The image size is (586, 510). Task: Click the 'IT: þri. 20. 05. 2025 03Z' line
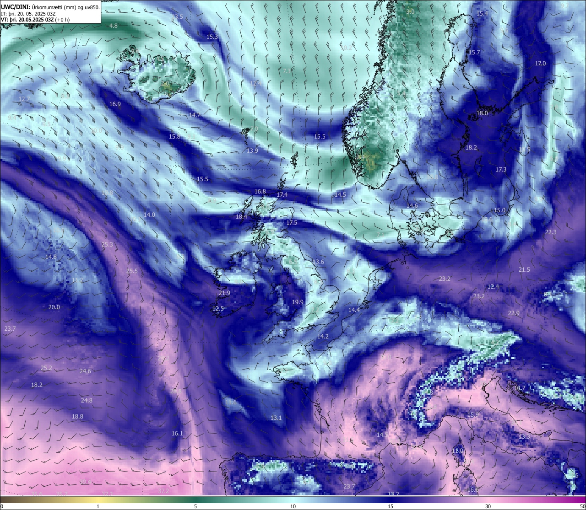[x=28, y=13]
